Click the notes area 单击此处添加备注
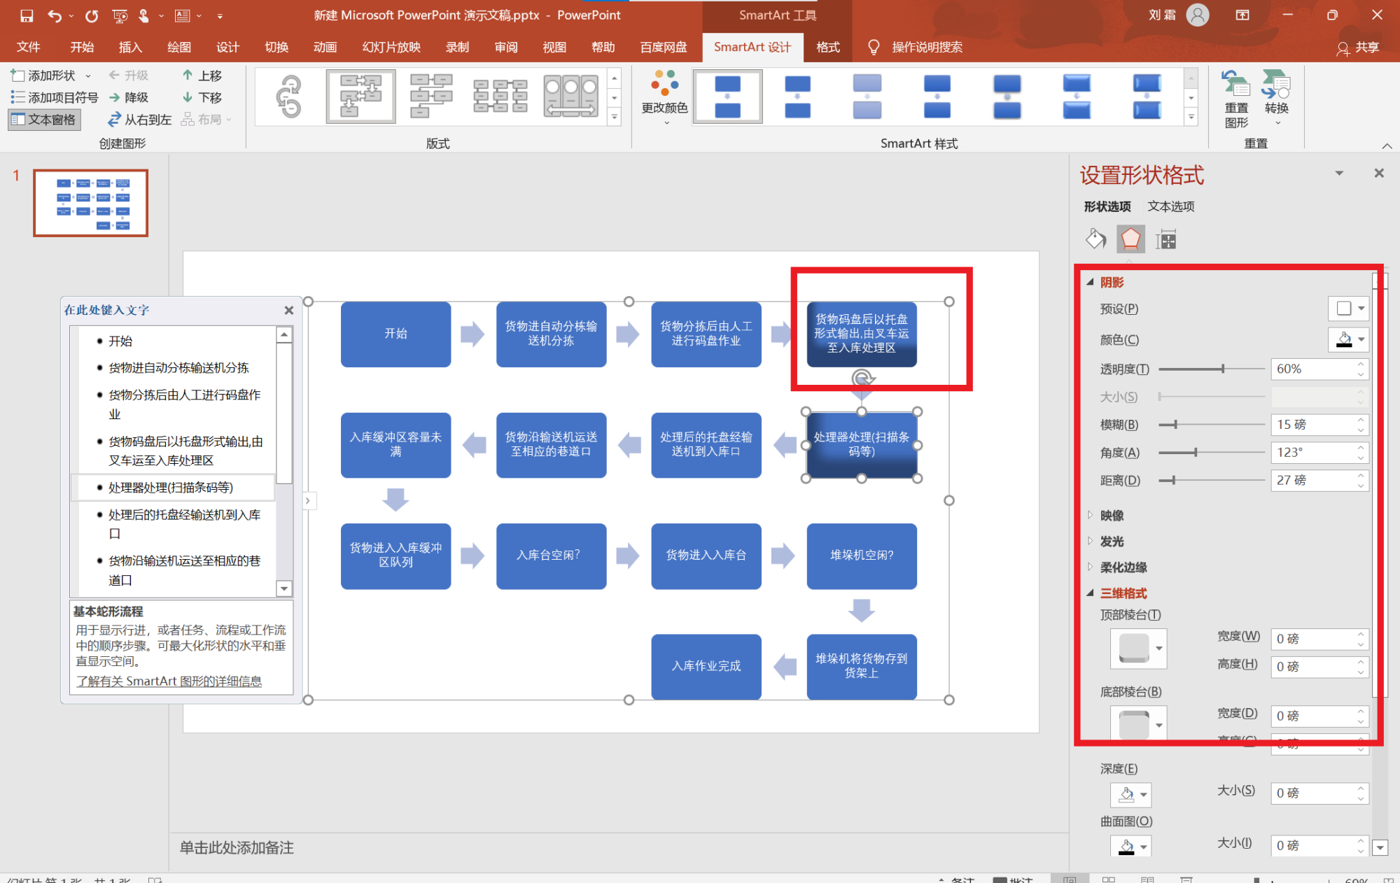Viewport: 1400px width, 883px height. point(237,848)
